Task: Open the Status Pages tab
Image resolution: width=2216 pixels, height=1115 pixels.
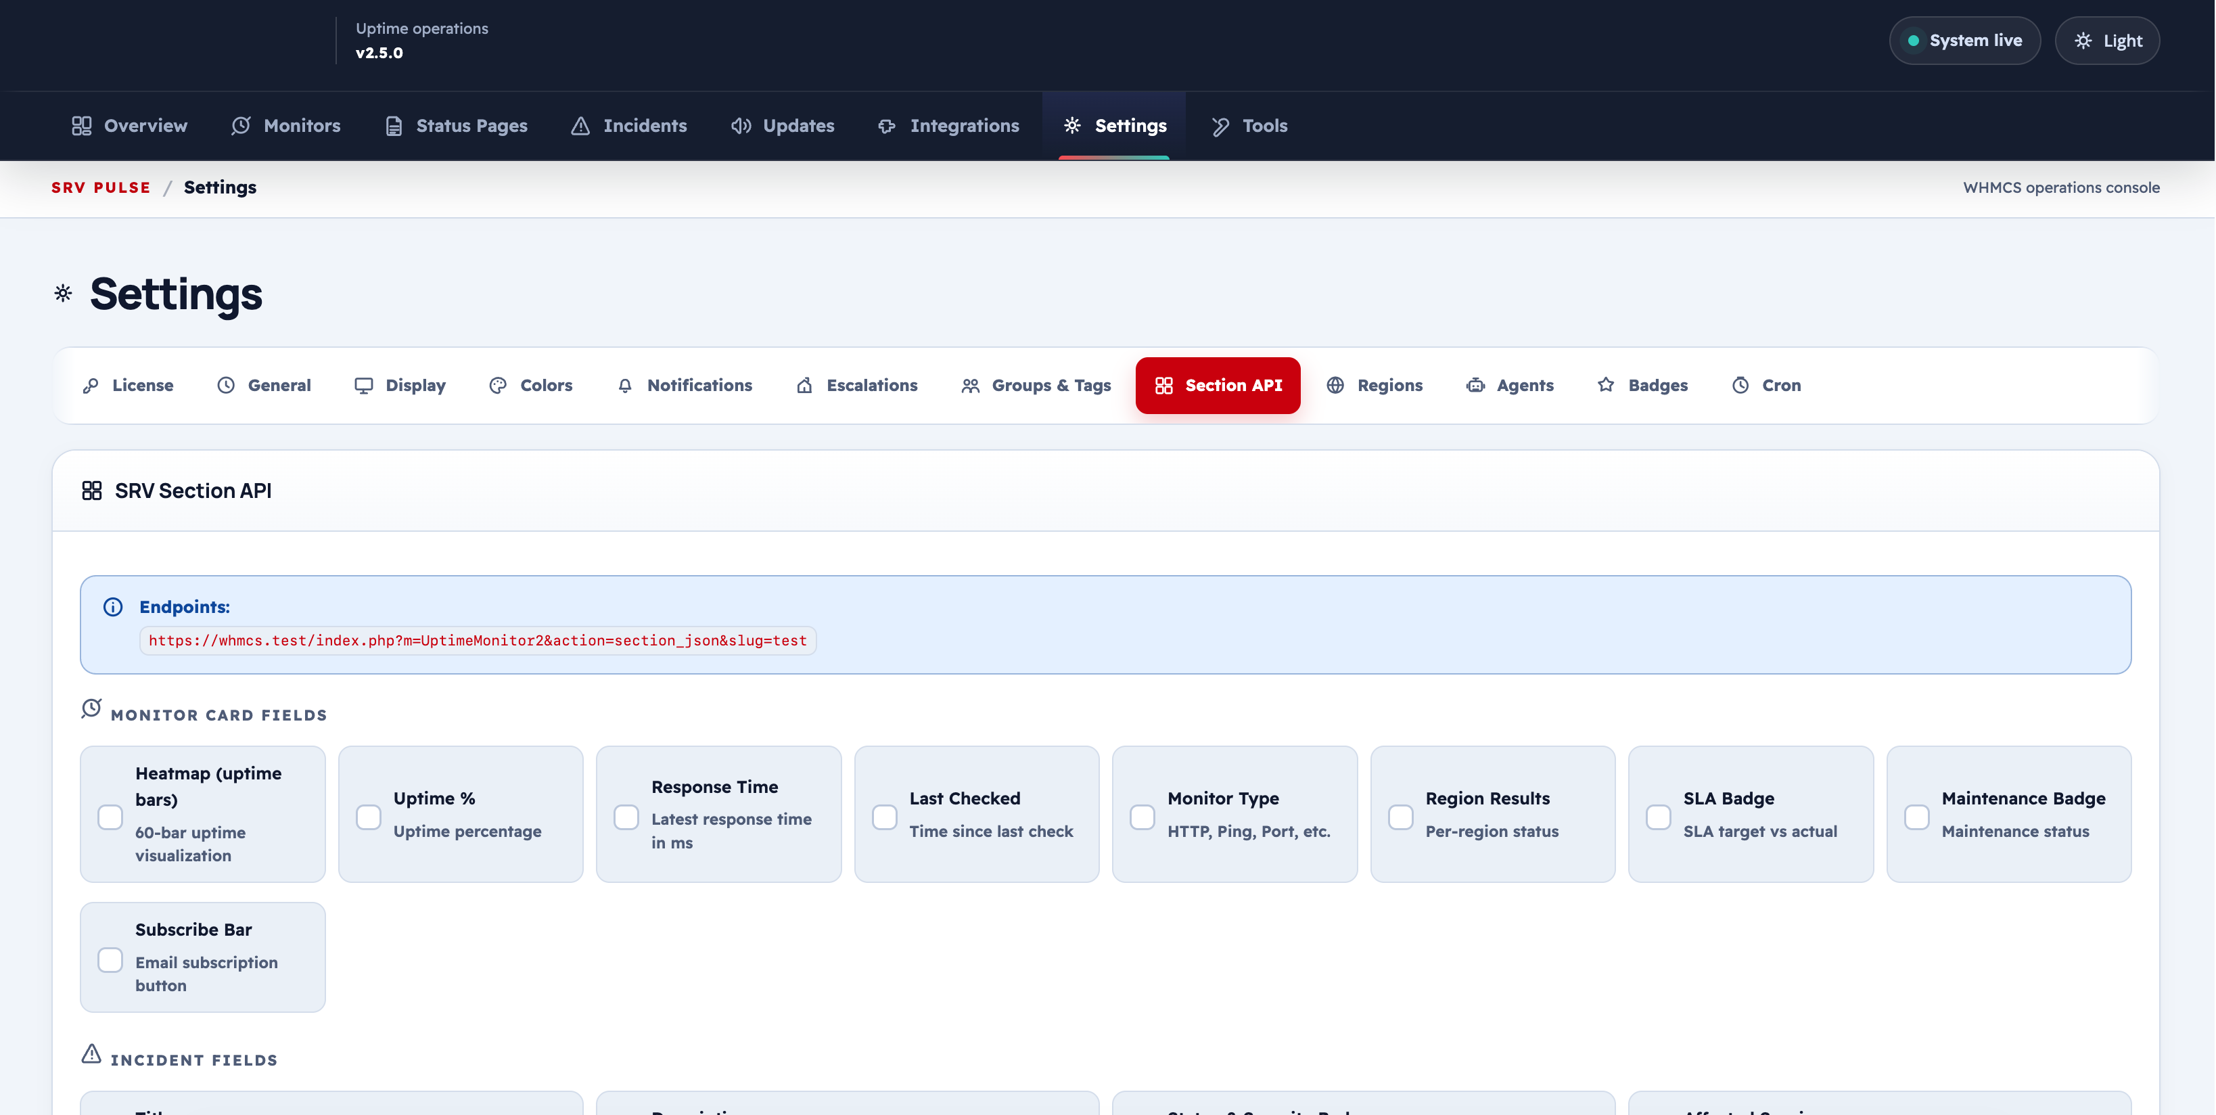Action: click(456, 126)
